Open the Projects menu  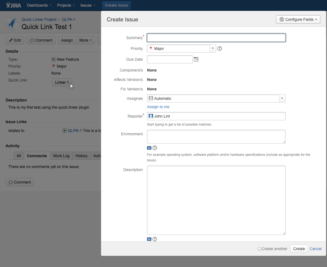pos(66,5)
